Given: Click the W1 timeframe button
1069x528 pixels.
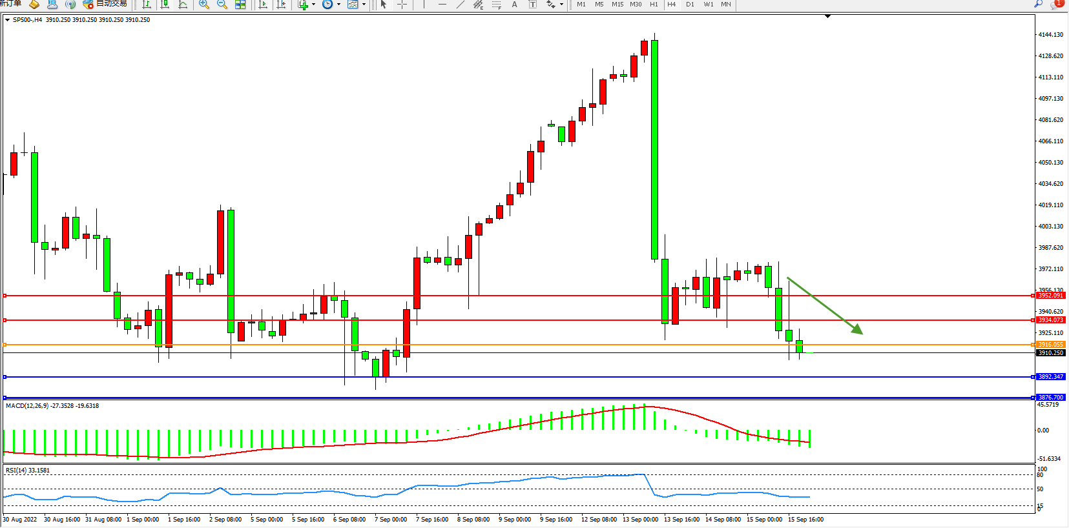Looking at the screenshot, I should coord(709,5).
